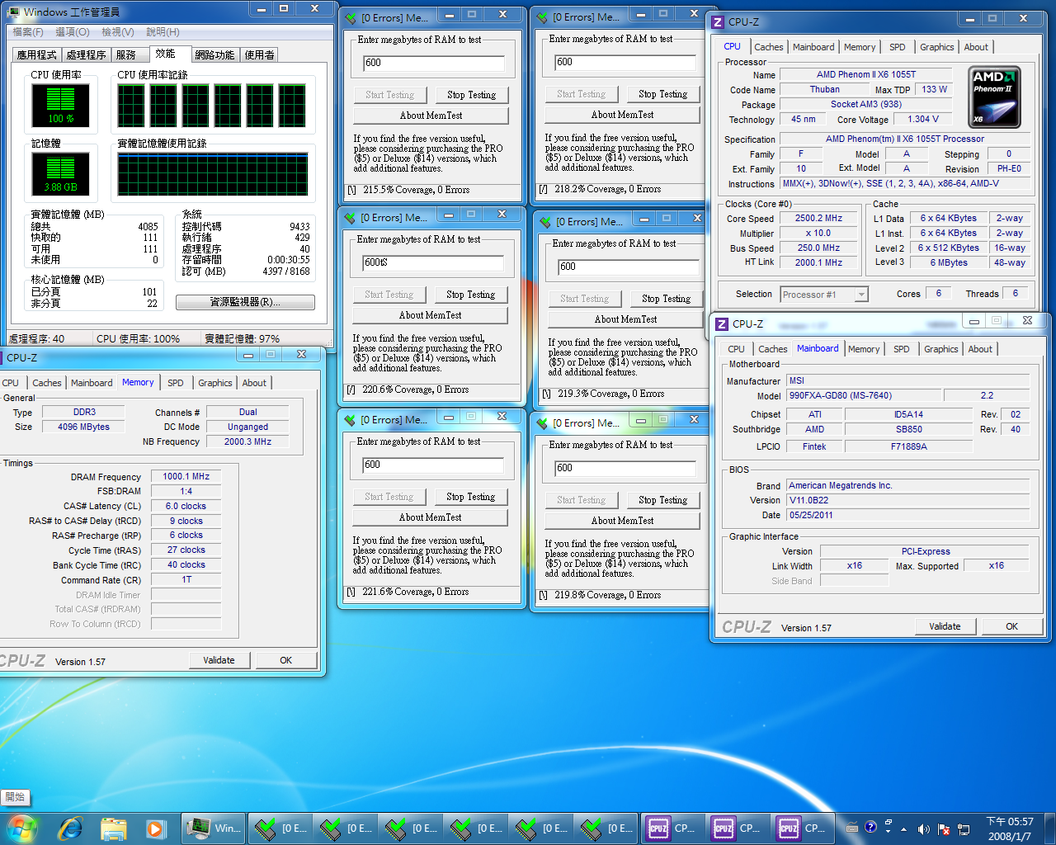Screen dimensions: 1056x845
Task: Switch to the 應用程式 tab in Task Manager
Action: 37,55
